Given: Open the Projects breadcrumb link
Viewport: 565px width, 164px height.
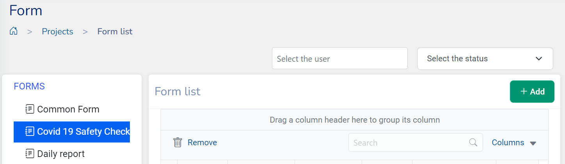Looking at the screenshot, I should tap(57, 32).
